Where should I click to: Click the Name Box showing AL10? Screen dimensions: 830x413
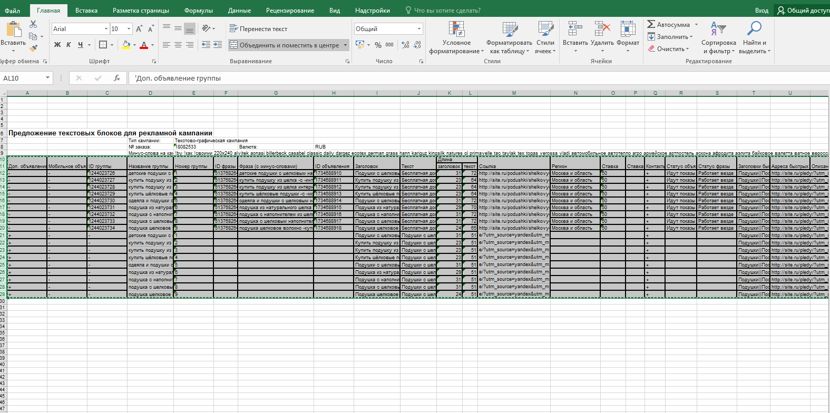pos(22,78)
